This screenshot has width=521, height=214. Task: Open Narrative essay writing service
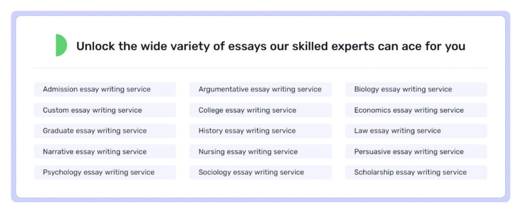[105, 152]
